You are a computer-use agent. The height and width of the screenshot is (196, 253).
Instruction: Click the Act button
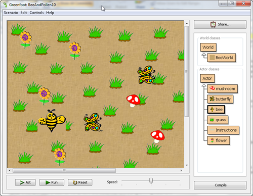click(25, 182)
